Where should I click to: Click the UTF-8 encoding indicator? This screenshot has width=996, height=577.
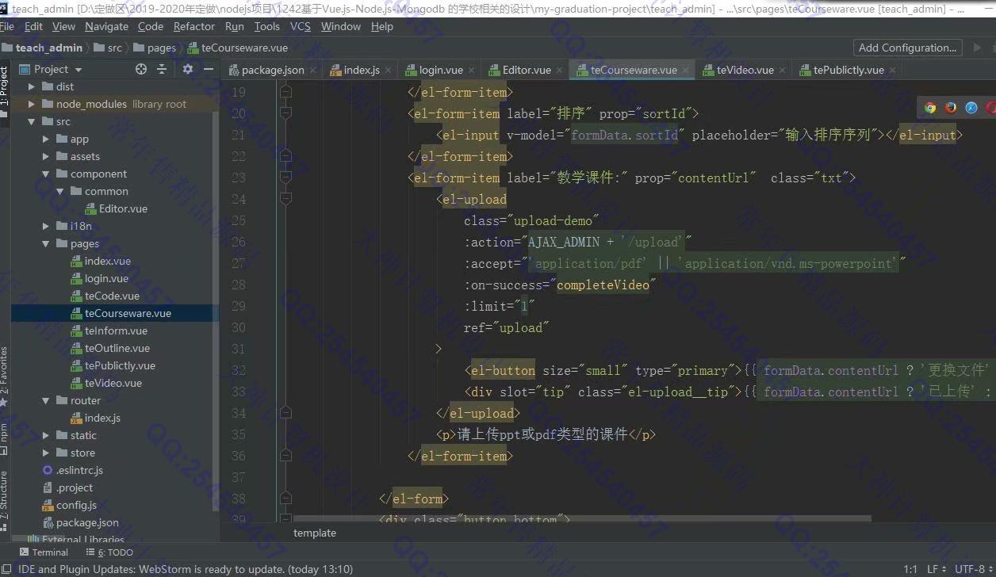point(974,569)
